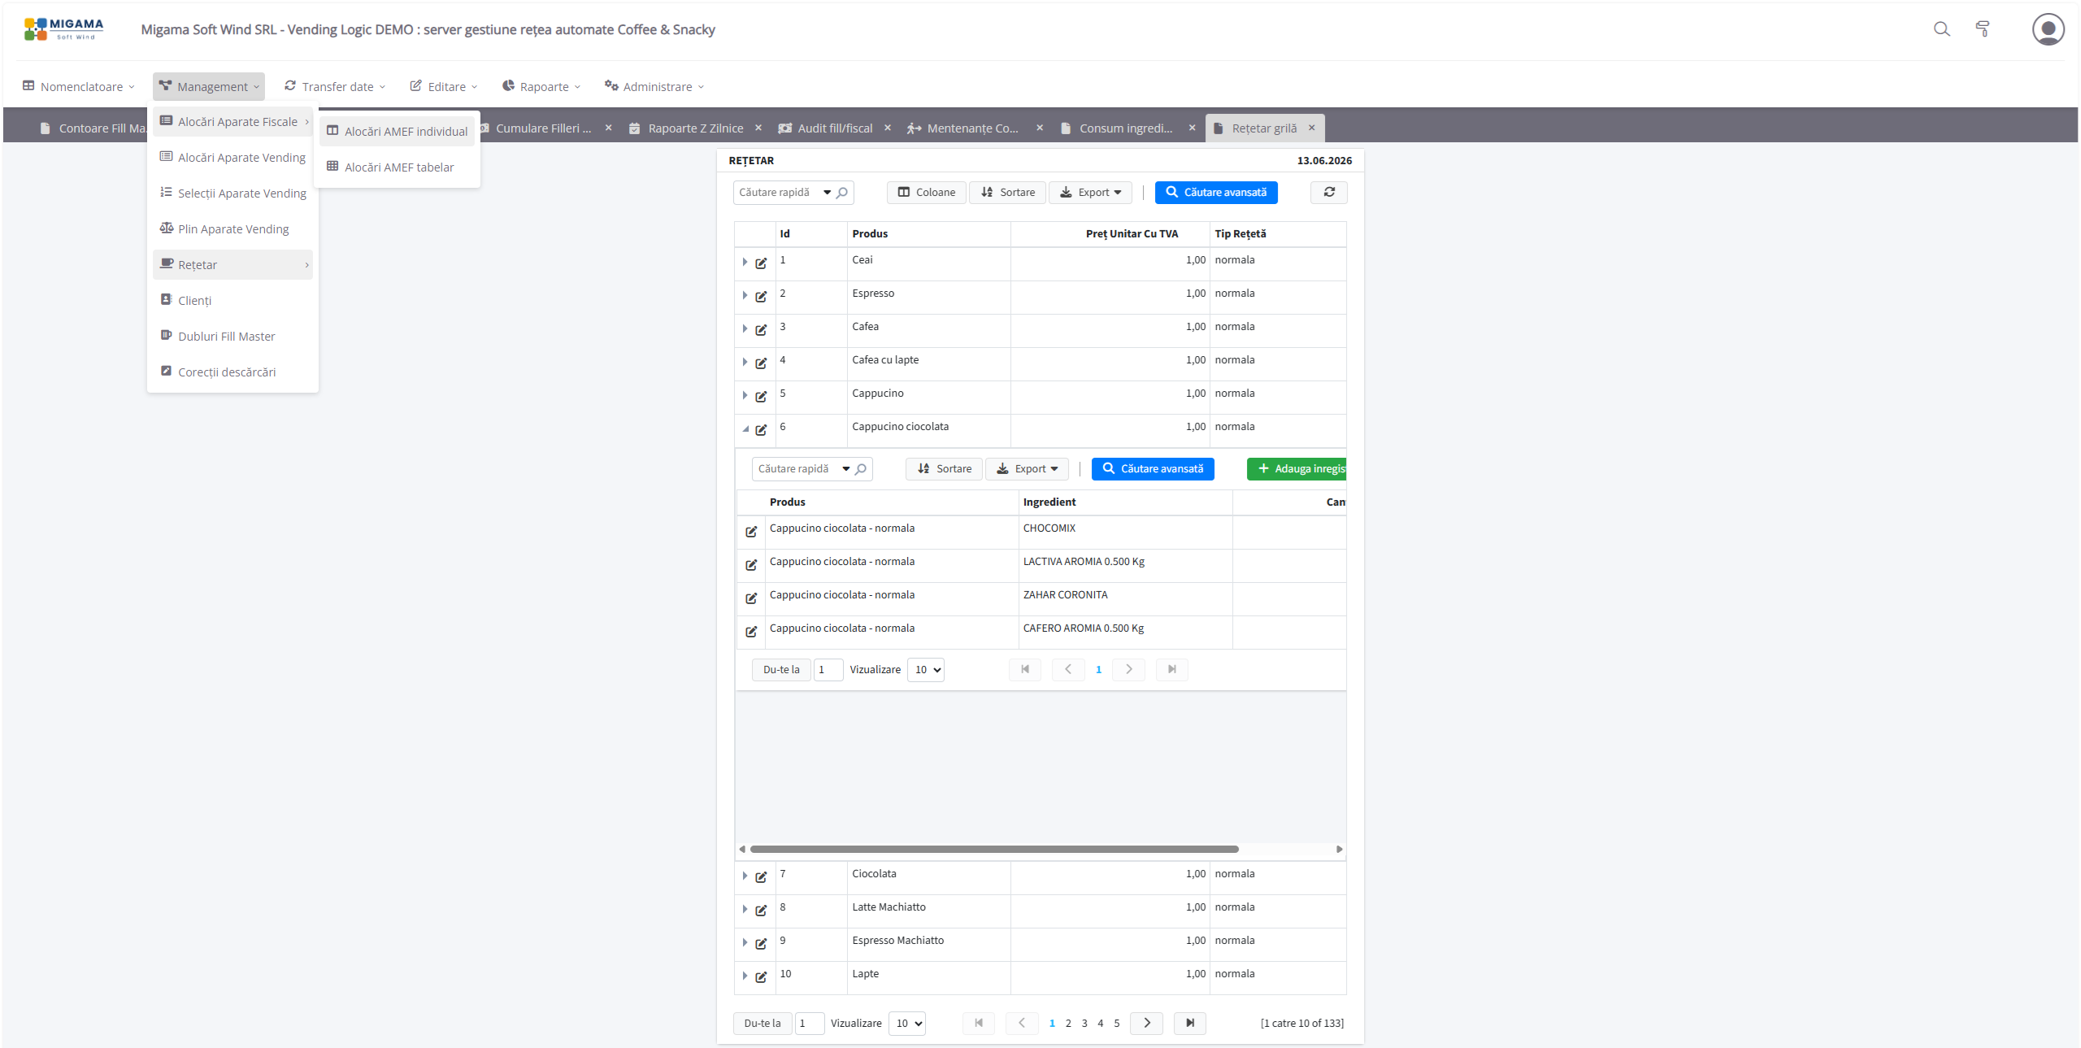Go to next page of main grid
This screenshot has height=1048, width=2081.
pos(1147,1023)
